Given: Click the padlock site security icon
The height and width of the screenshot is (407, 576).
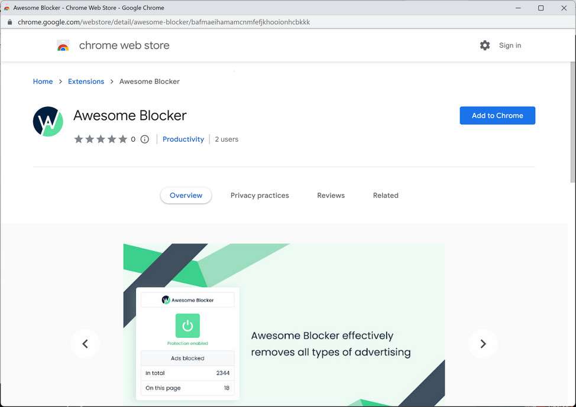Looking at the screenshot, I should (9, 22).
